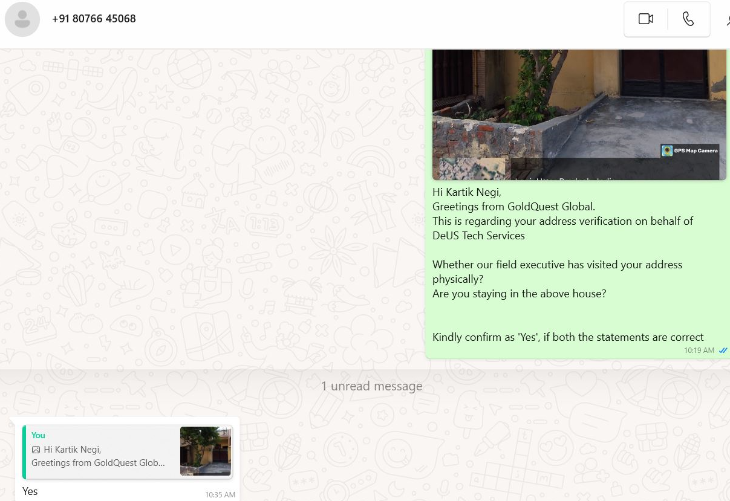
Task: Click the GPS Map Camera watermark badge
Action: tap(690, 150)
